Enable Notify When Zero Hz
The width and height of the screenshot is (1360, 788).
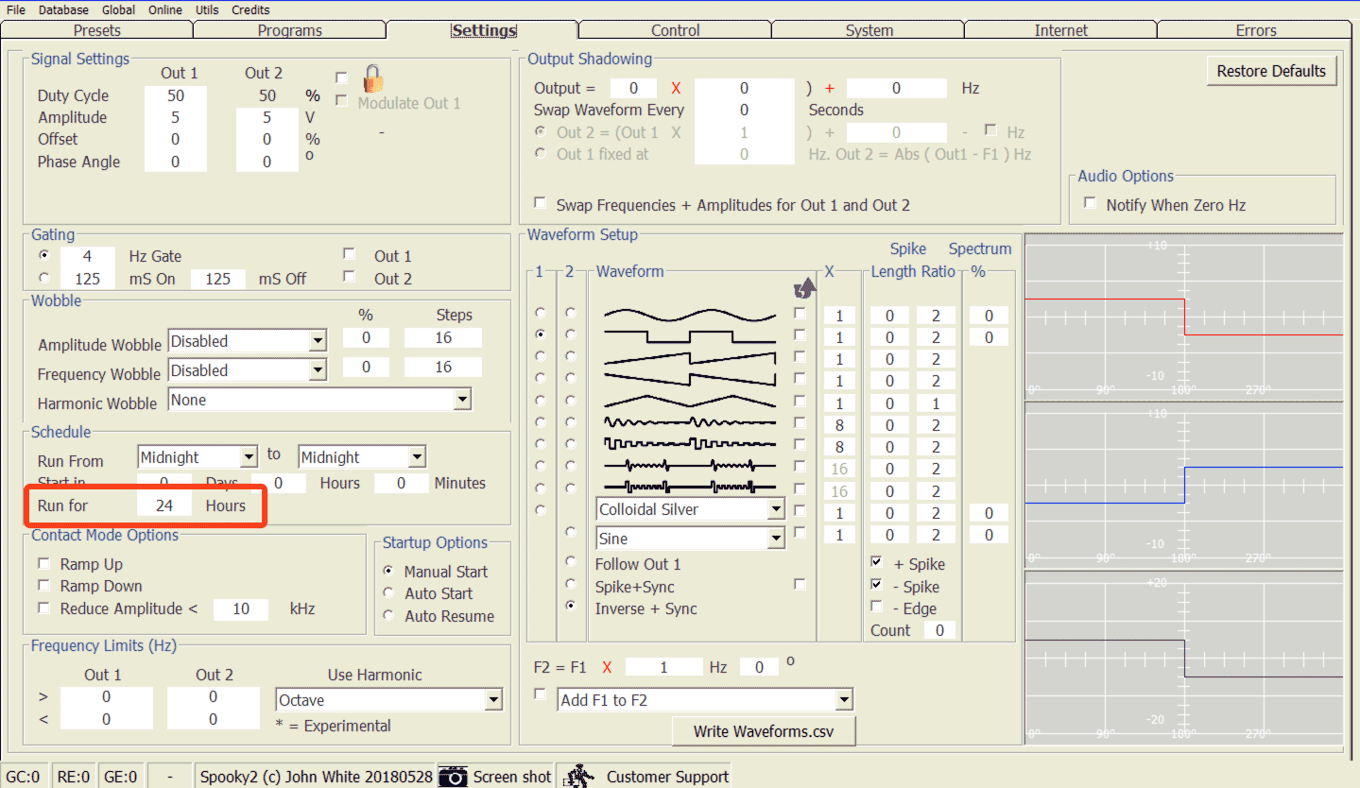pyautogui.click(x=1090, y=203)
